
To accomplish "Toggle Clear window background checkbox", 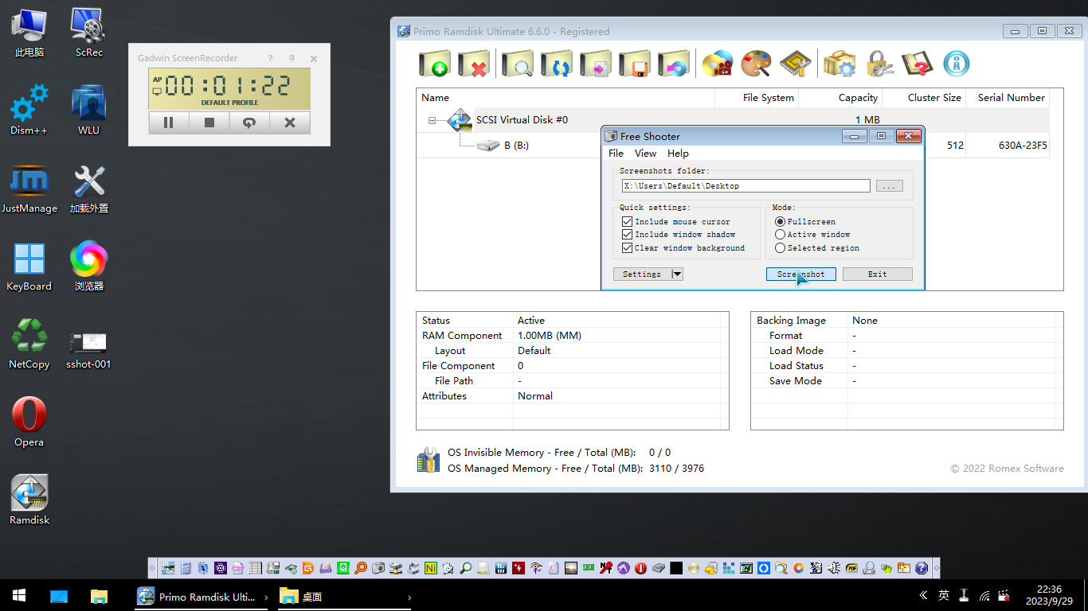I will (x=627, y=247).
